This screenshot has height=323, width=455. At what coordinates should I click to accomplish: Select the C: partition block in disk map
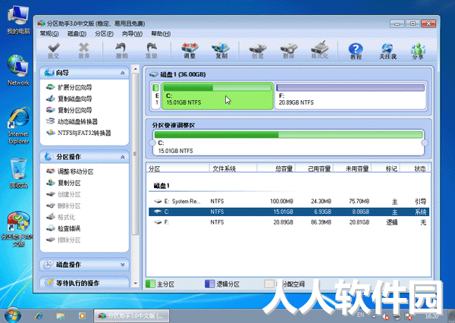click(x=218, y=96)
